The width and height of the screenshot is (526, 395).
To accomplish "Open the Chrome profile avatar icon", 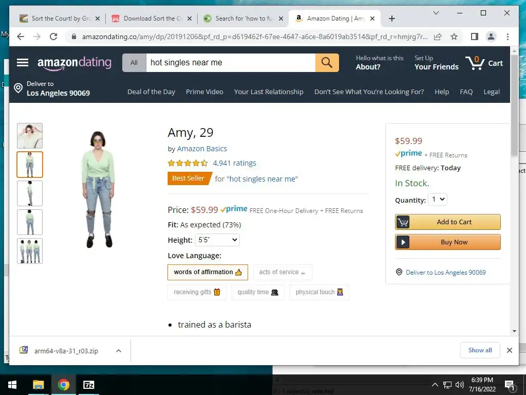I will [491, 37].
